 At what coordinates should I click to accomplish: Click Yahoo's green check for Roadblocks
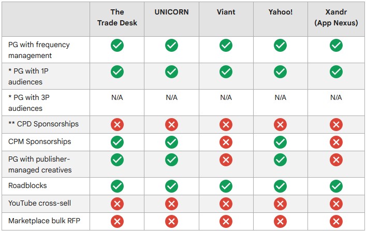[x=281, y=186]
